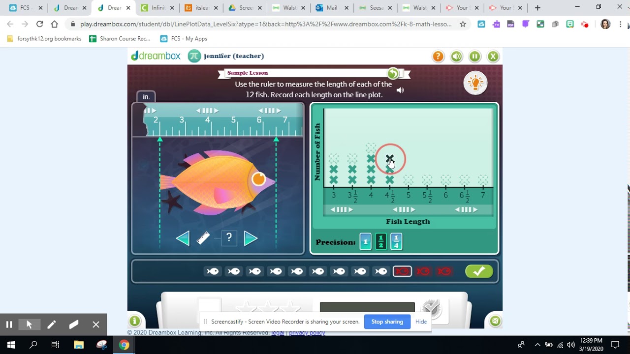
Task: Open the DreamBox help question mark
Action: point(438,57)
